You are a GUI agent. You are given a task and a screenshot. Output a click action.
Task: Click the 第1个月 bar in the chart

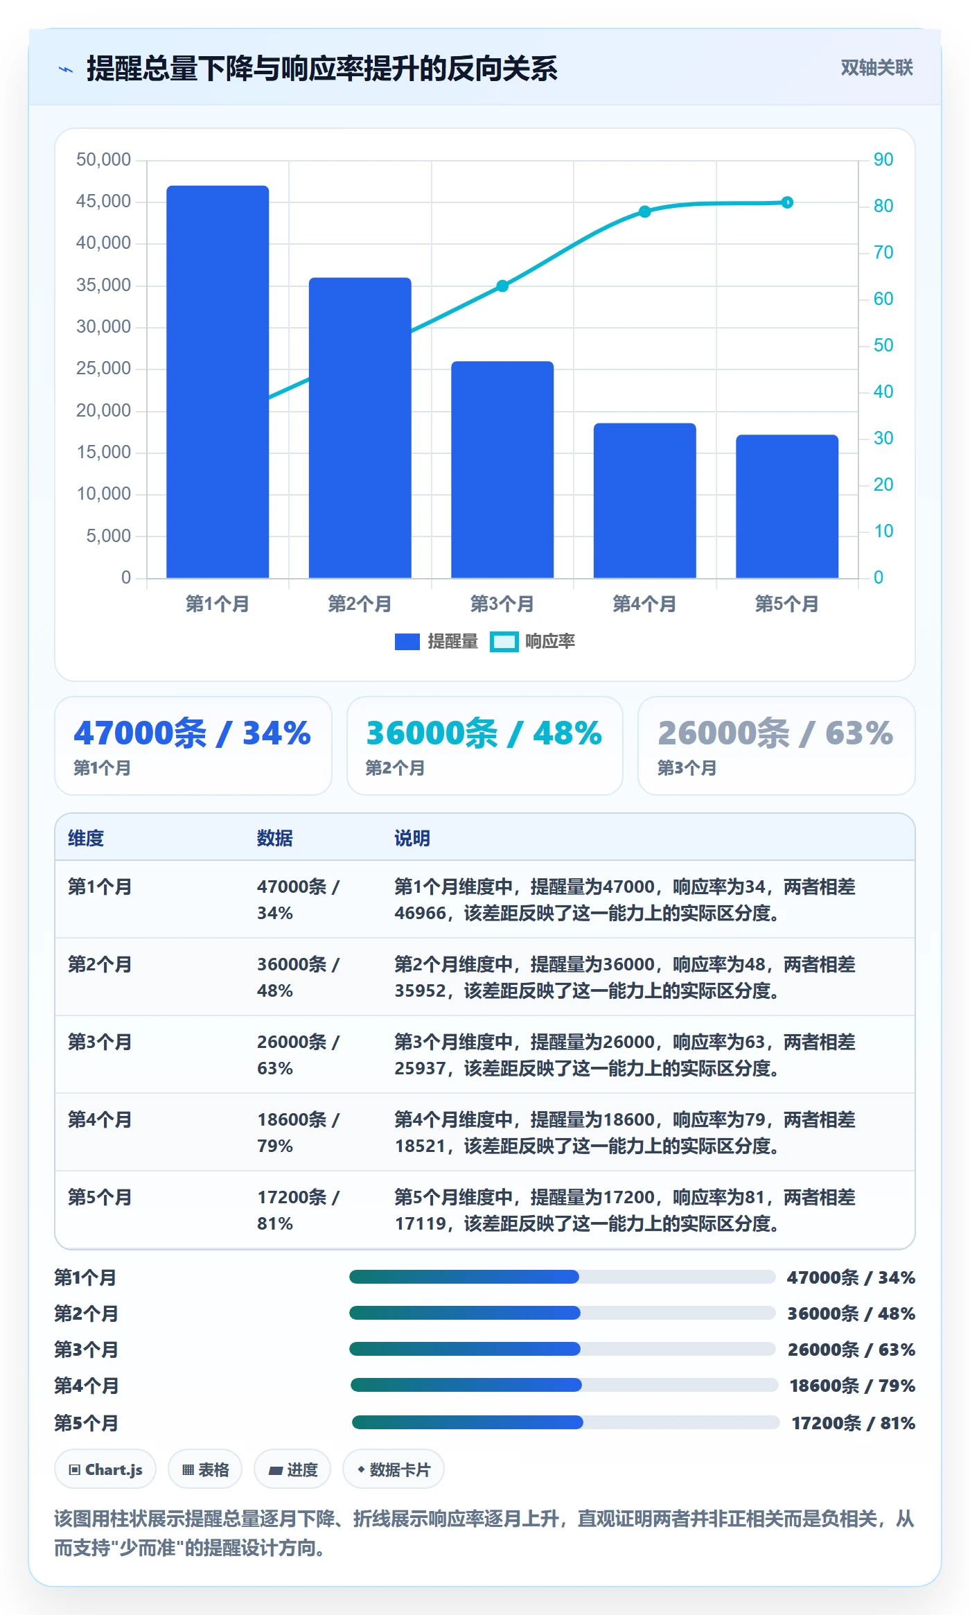[x=218, y=382]
